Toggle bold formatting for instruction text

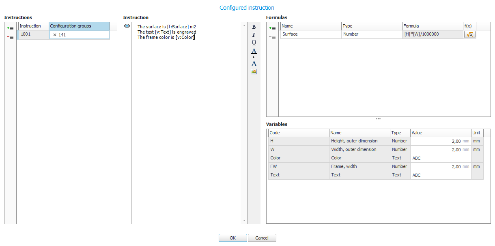point(253,27)
